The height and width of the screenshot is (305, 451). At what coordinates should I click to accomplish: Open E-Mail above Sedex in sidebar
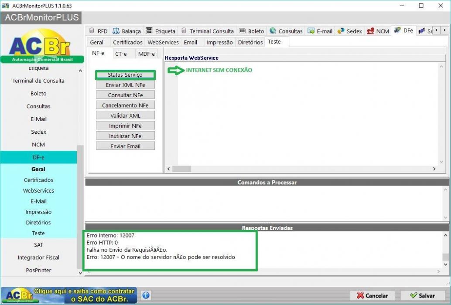point(38,119)
